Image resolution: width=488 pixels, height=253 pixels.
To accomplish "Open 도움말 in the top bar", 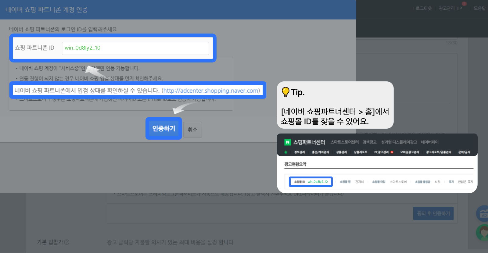I will pos(479,9).
